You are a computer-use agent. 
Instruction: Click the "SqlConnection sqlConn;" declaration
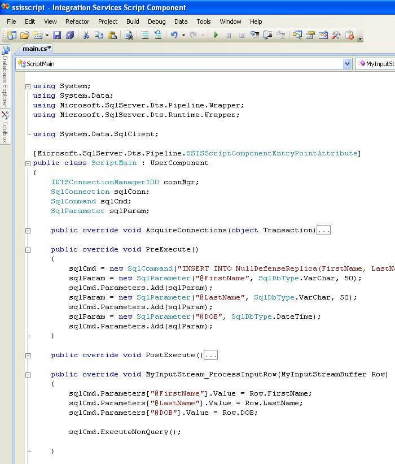tap(100, 192)
